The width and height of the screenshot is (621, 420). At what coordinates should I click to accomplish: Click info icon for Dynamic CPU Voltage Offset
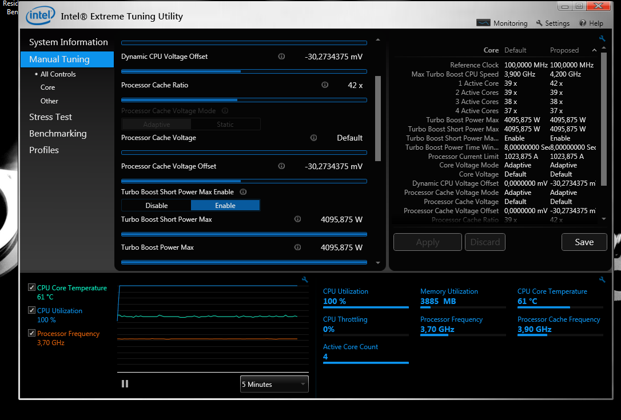pos(281,56)
